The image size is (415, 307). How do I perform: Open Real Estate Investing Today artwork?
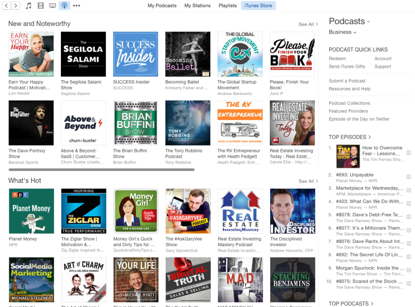click(292, 123)
